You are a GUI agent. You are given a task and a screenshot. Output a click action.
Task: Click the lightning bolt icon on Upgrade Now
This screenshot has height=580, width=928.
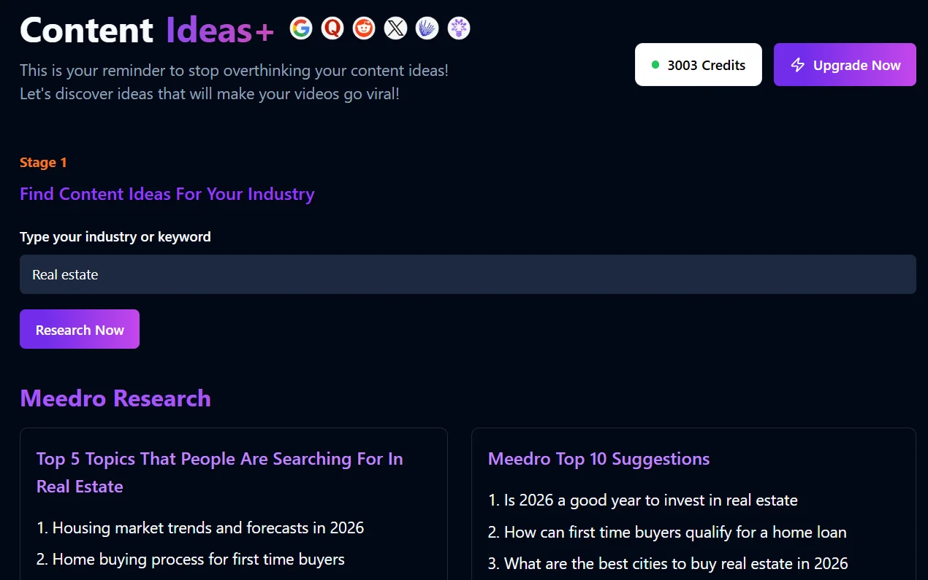(797, 65)
